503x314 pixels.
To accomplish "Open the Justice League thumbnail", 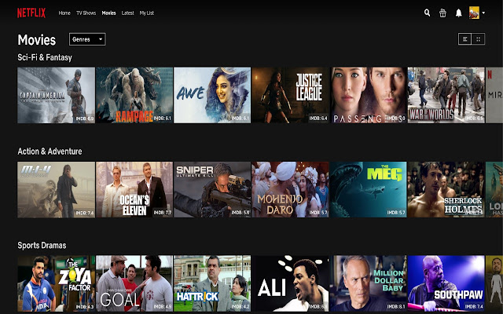I will pyautogui.click(x=290, y=95).
